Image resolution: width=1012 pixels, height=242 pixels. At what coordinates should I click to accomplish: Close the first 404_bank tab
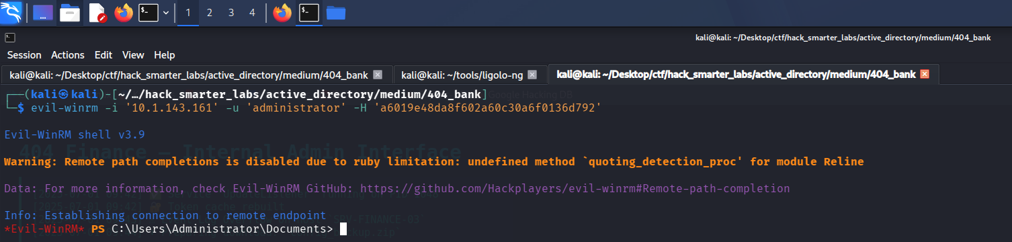pos(377,75)
